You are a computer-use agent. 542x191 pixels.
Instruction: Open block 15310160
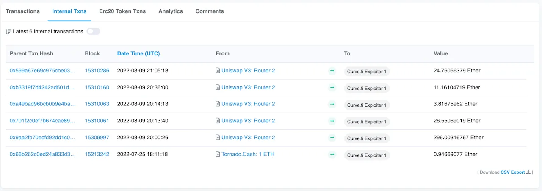(97, 87)
